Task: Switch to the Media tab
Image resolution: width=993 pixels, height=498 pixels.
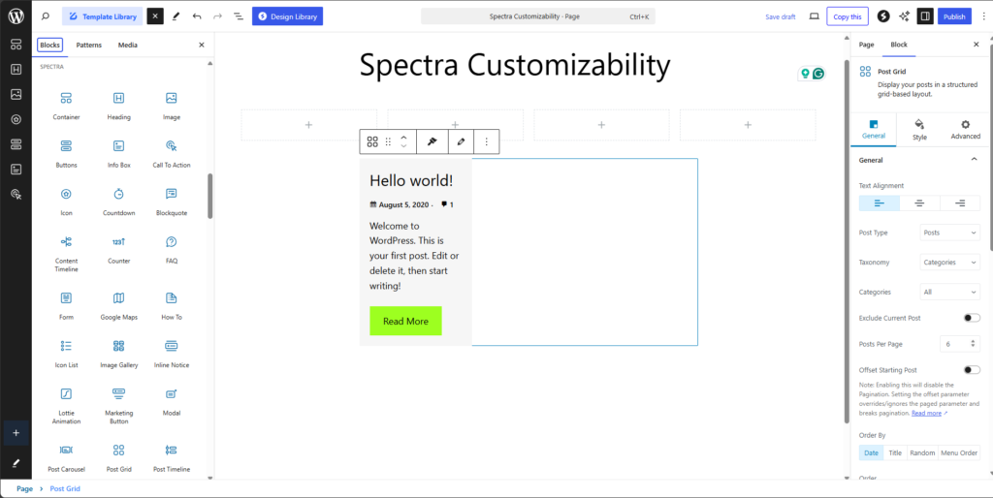Action: (x=127, y=45)
